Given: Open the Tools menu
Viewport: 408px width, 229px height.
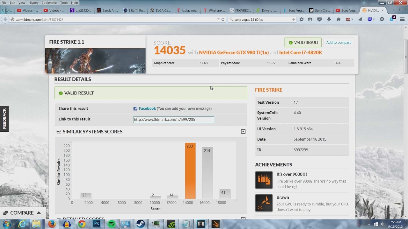Looking at the screenshot, I should coord(64,3).
